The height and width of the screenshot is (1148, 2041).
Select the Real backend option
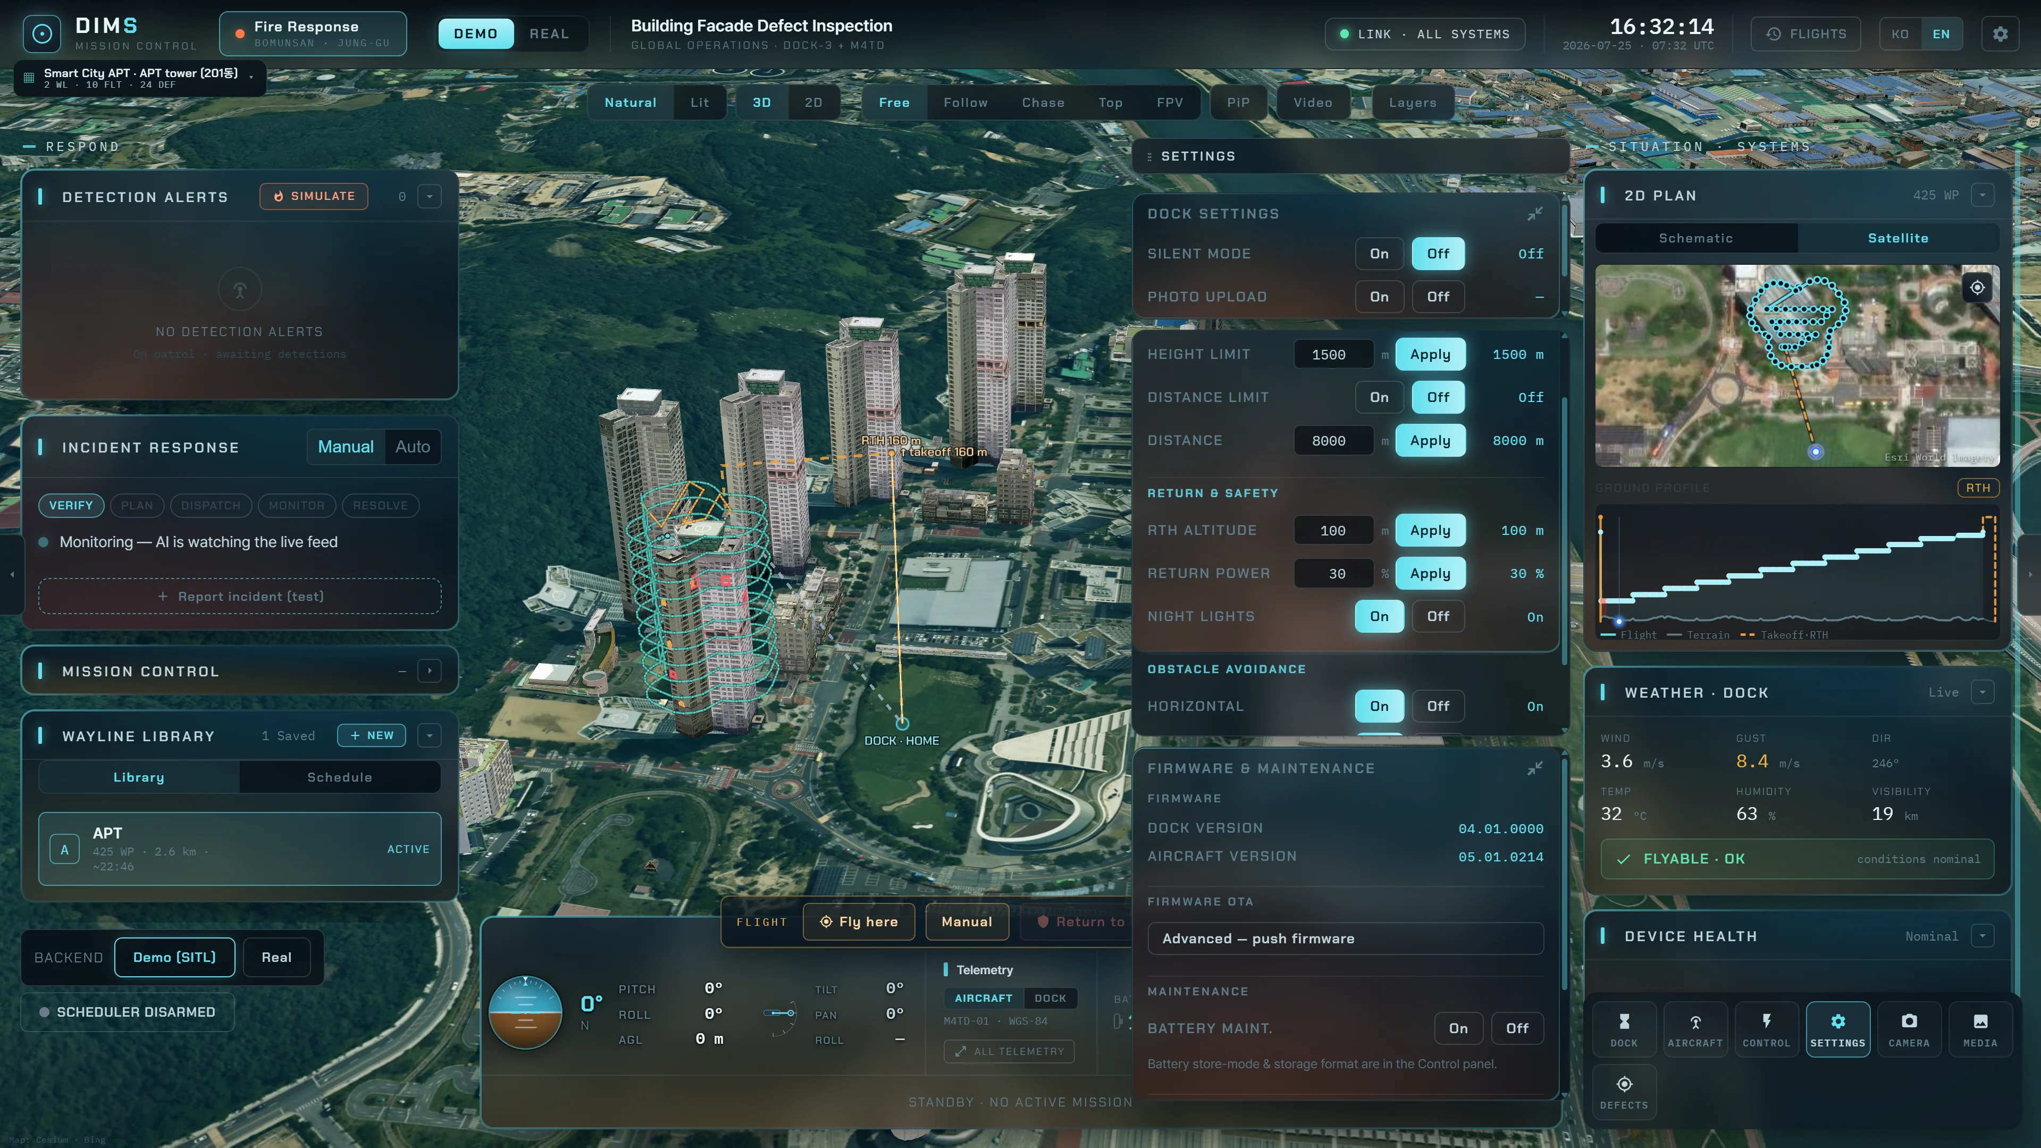[276, 958]
